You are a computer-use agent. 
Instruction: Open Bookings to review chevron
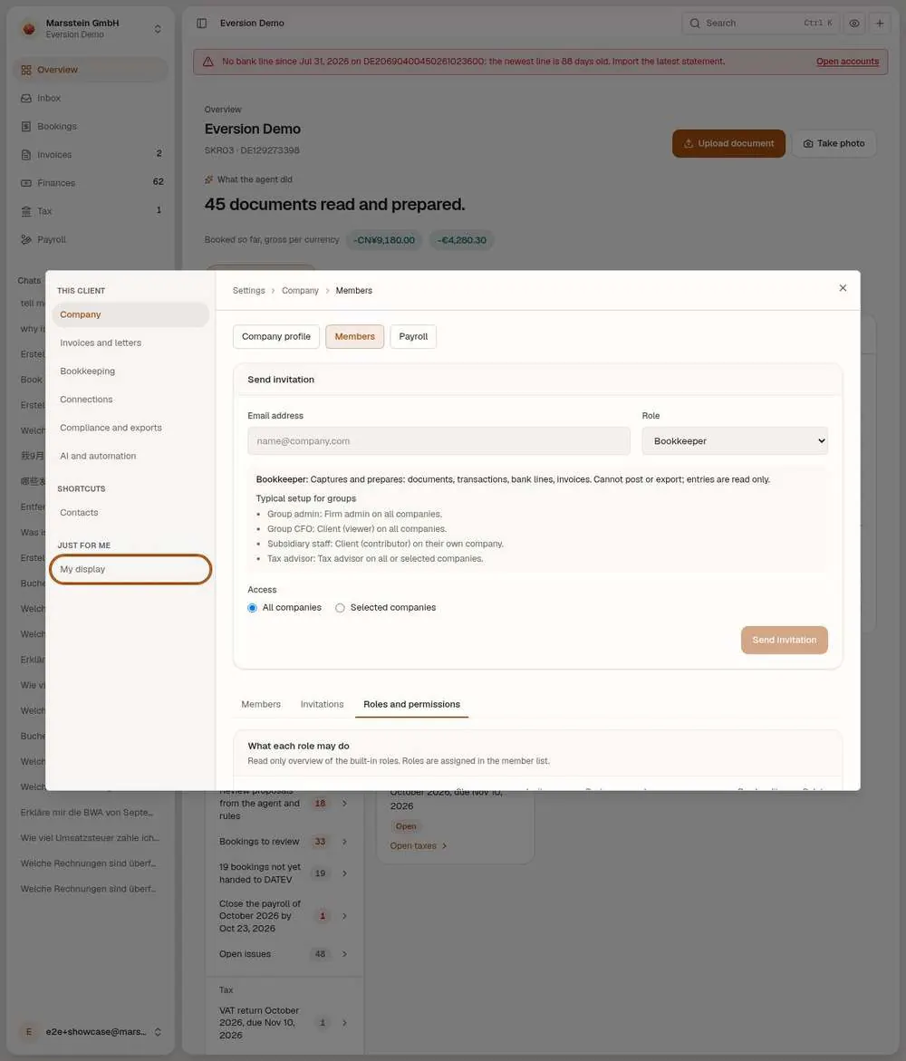[345, 842]
